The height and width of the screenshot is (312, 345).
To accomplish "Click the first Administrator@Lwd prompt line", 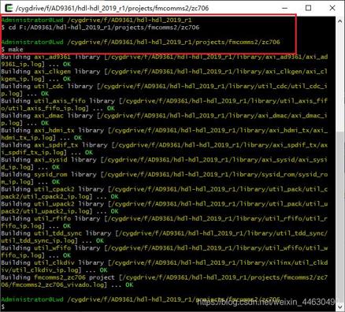I will point(97,20).
